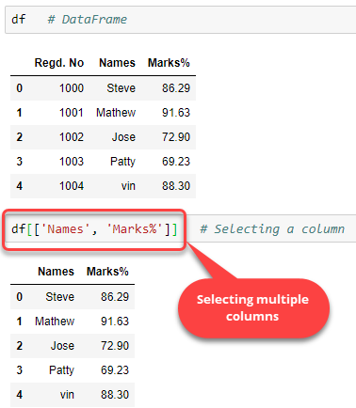Screen dimensions: 356x408
Task: Click row index 1 in second table
Action: (x=20, y=322)
